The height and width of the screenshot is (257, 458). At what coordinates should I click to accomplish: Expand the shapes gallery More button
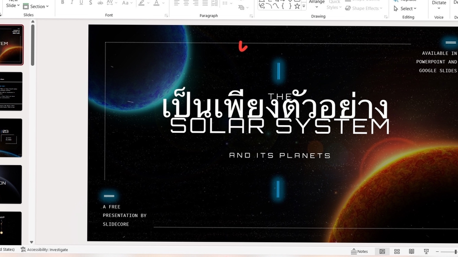[304, 6]
